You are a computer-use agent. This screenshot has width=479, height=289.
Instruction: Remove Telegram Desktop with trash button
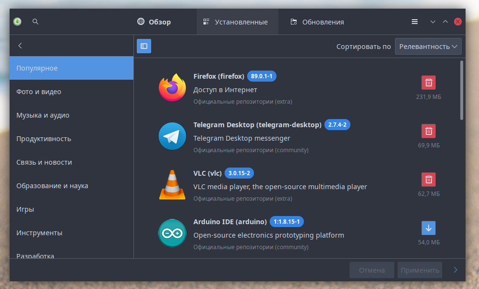pos(429,131)
